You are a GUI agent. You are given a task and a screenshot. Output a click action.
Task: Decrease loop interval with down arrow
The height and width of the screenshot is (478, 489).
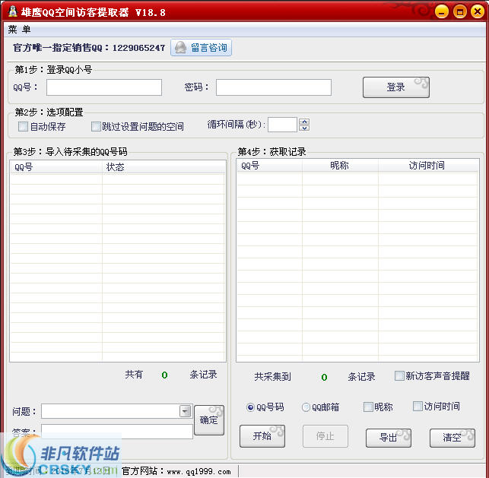tap(304, 128)
